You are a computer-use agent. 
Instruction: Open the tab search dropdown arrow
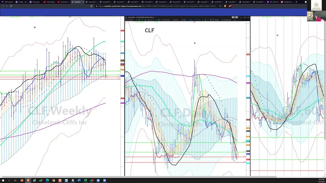306,2
